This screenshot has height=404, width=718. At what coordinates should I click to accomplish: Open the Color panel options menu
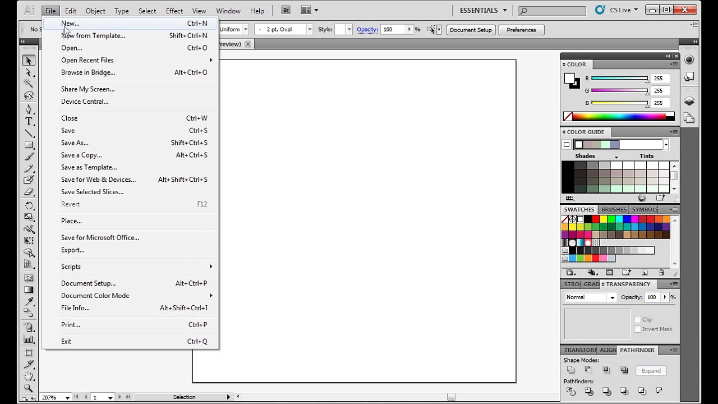coord(673,65)
